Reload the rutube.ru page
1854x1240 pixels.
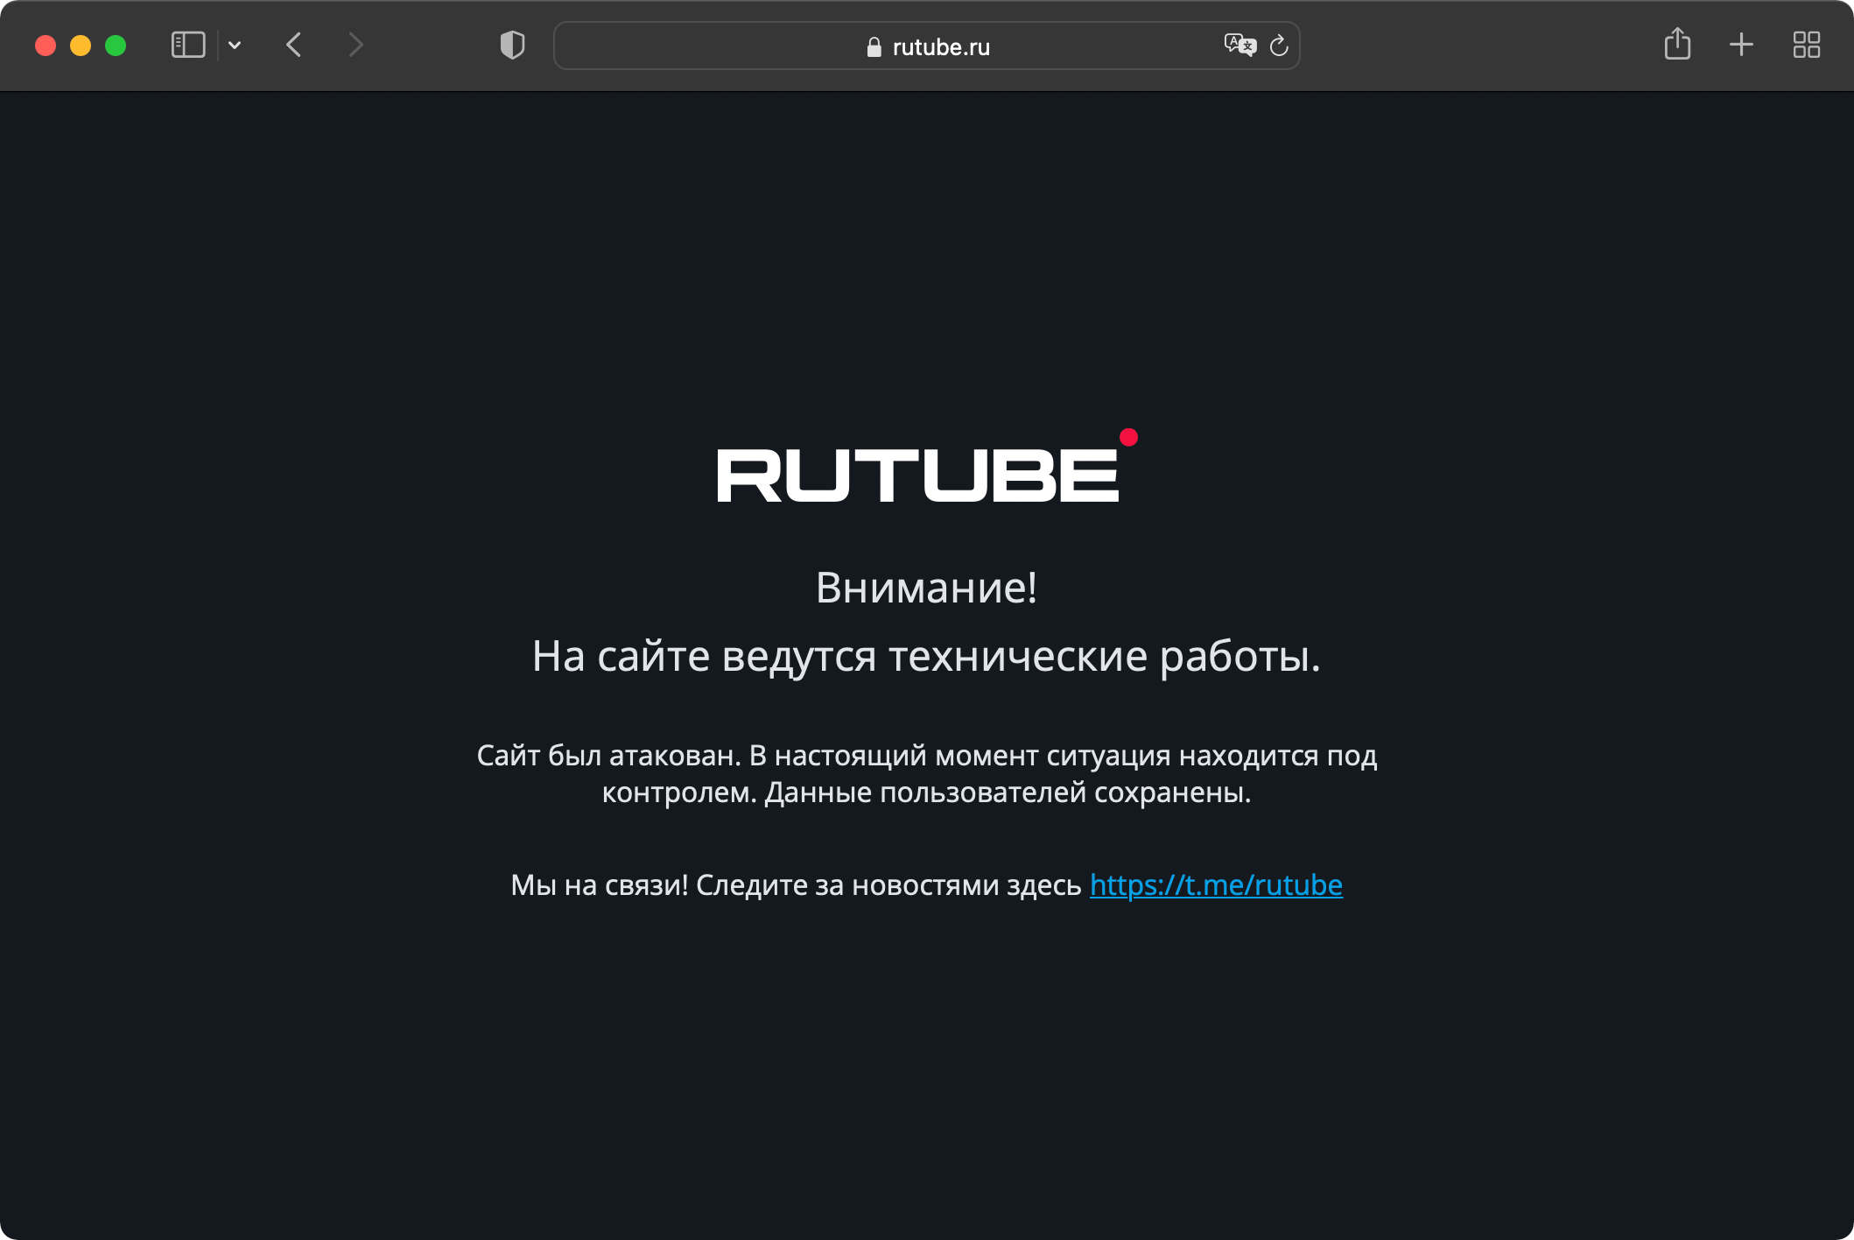(x=1279, y=46)
